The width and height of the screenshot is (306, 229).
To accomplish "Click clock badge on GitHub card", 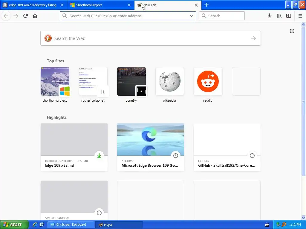I will [x=252, y=156].
